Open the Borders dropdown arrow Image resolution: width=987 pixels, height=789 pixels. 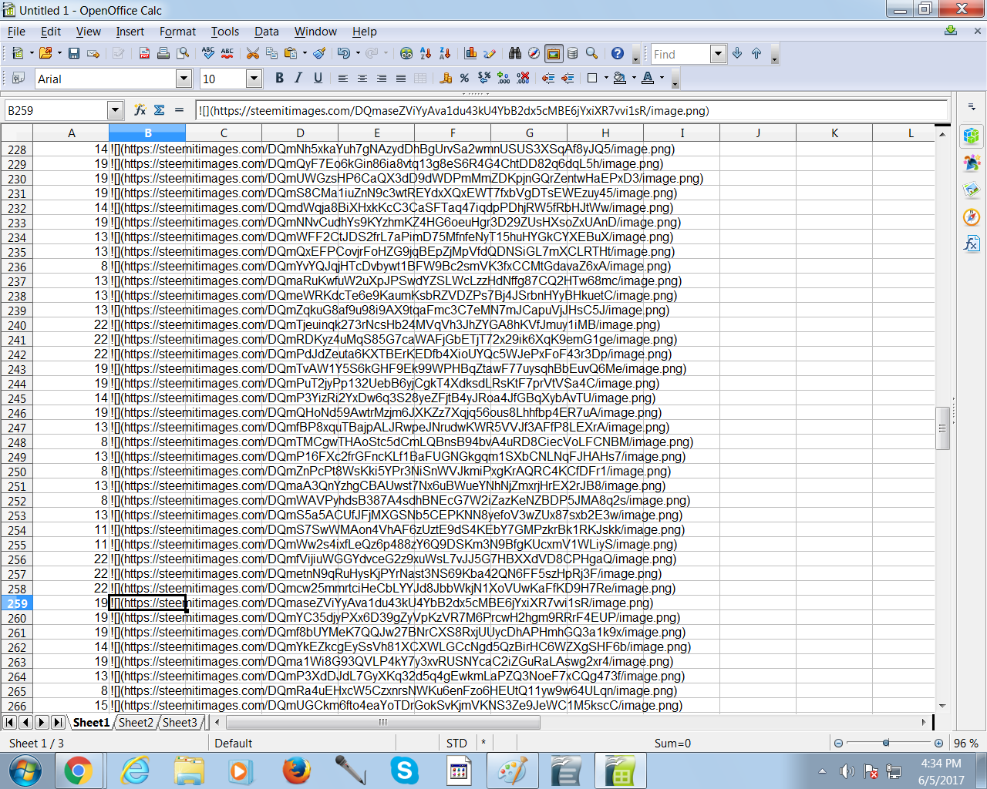[x=606, y=78]
